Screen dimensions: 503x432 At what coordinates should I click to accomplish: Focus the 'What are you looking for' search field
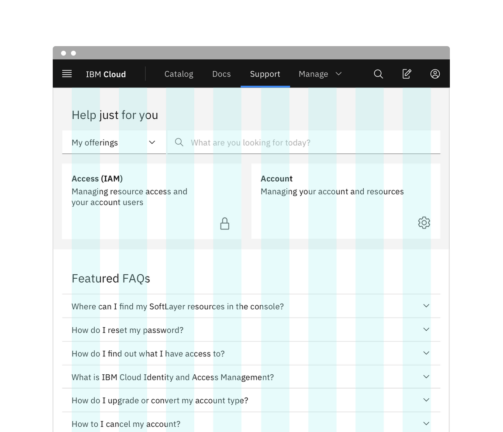tap(306, 142)
